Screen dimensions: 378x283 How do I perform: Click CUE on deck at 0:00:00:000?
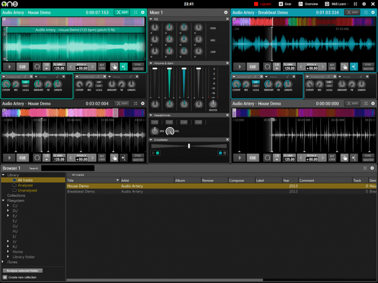click(253, 158)
